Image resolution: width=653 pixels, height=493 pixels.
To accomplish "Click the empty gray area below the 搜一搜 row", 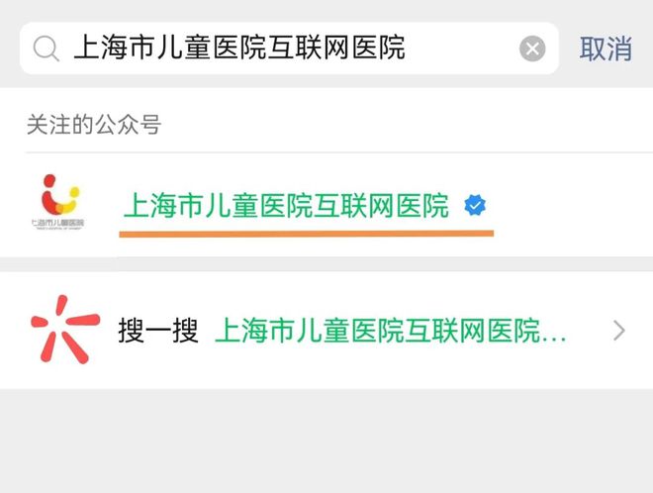I will (326, 441).
